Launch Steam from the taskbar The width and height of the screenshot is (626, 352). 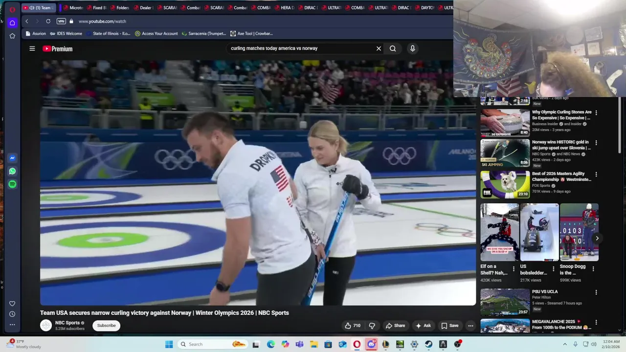click(x=428, y=344)
